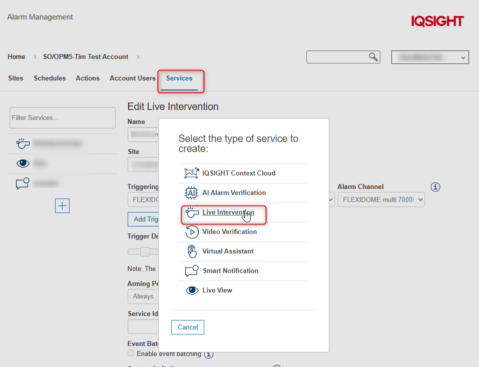
Task: Switch to the Schedules tab
Action: (x=50, y=78)
